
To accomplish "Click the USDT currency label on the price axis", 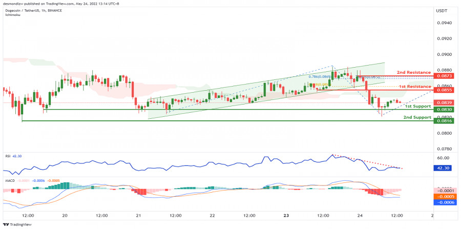I will coord(442,11).
